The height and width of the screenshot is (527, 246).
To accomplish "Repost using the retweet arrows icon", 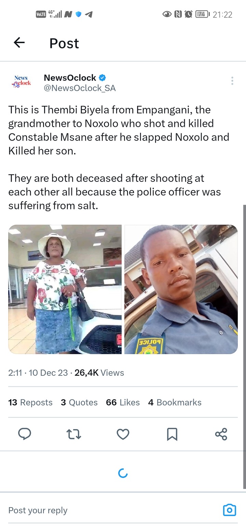I will tap(73, 434).
